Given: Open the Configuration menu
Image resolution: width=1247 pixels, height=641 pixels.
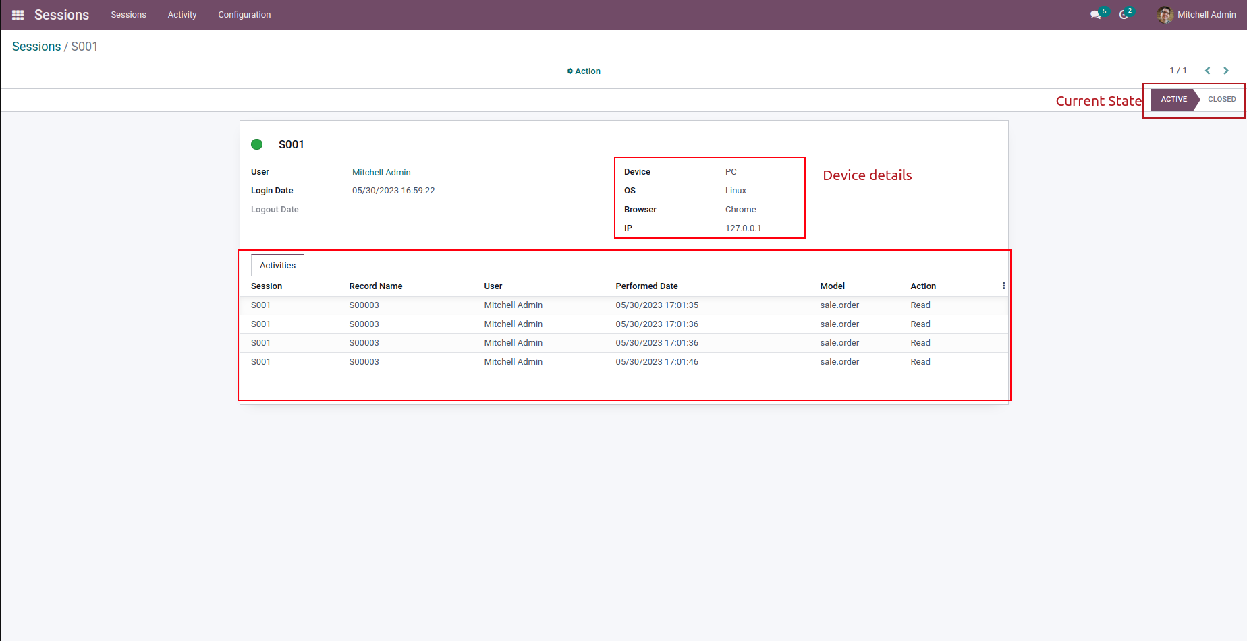Looking at the screenshot, I should click(244, 15).
